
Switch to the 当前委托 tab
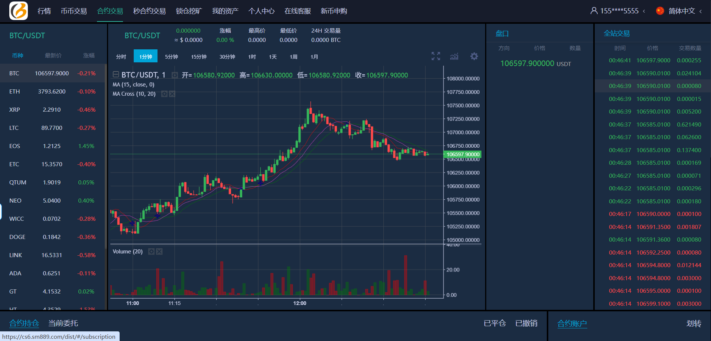(x=63, y=323)
